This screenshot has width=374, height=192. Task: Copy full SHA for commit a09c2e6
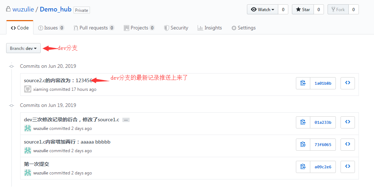point(303,167)
